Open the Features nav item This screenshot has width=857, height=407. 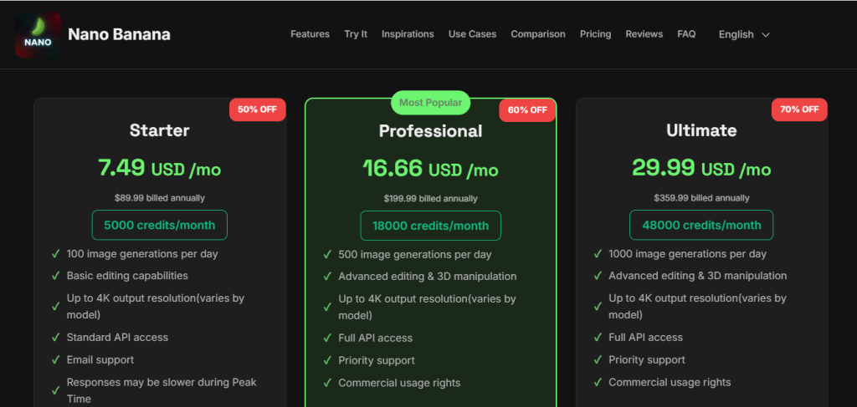(310, 33)
